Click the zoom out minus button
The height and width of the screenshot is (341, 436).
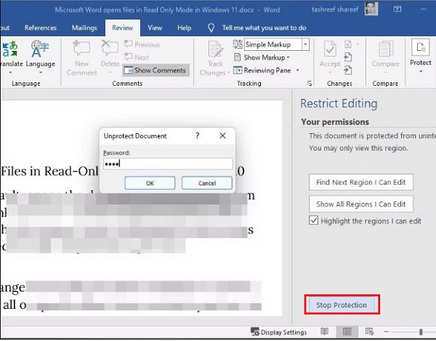[387, 332]
